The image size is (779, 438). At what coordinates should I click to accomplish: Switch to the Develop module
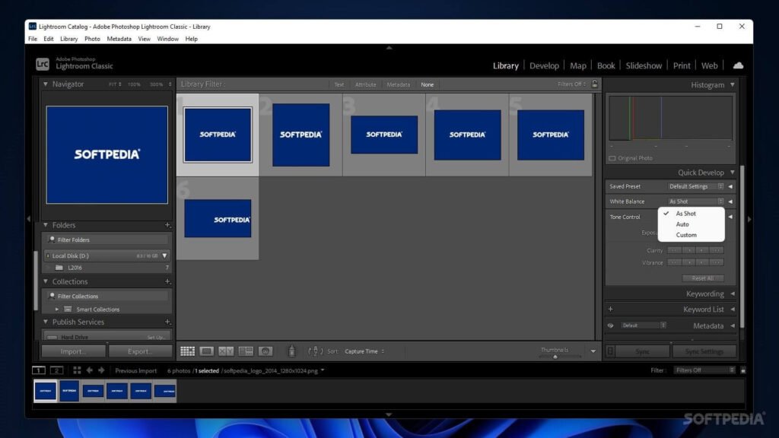(544, 65)
